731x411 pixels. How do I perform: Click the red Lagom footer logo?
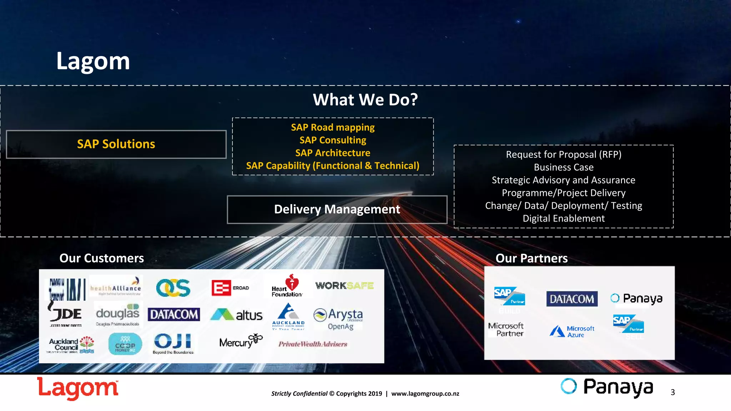(77, 388)
